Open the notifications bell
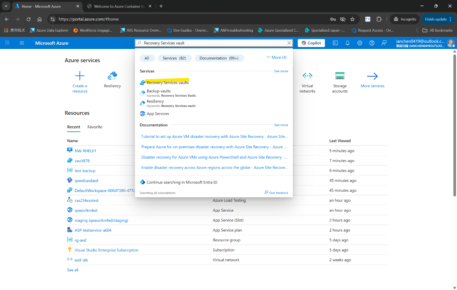This screenshot has height=290, width=457. point(348,43)
